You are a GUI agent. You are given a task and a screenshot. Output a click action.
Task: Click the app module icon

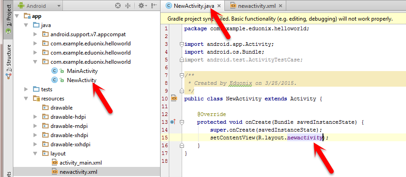pyautogui.click(x=27, y=16)
